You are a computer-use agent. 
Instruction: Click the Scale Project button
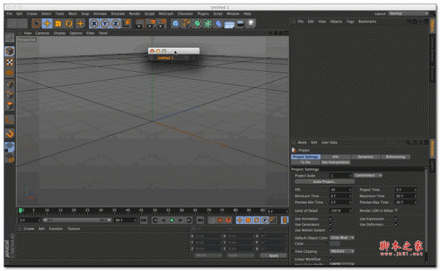tap(325, 182)
